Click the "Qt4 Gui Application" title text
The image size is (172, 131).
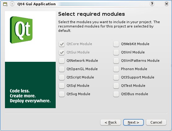pyautogui.click(x=37, y=4)
